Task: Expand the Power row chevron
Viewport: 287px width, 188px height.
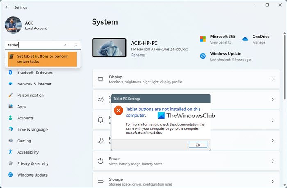Action: pyautogui.click(x=273, y=161)
